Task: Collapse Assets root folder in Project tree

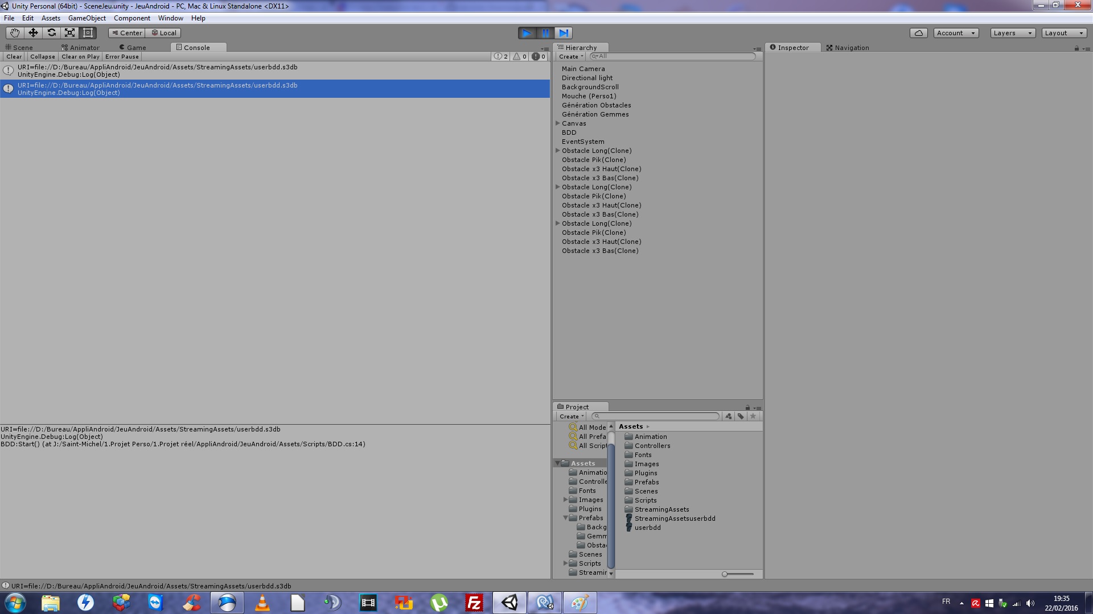Action: tap(557, 463)
